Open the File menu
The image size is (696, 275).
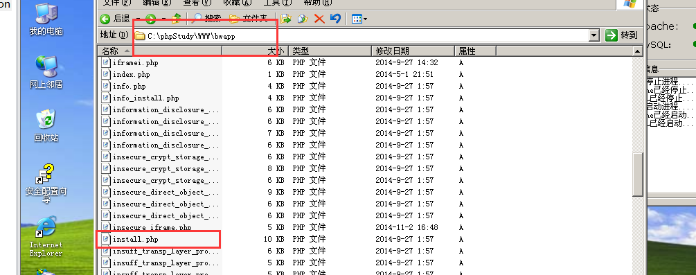point(117,2)
